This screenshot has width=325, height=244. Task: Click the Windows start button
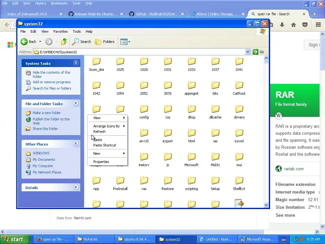click(15, 239)
